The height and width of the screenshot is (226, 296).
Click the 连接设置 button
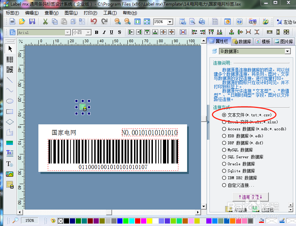point(251,197)
